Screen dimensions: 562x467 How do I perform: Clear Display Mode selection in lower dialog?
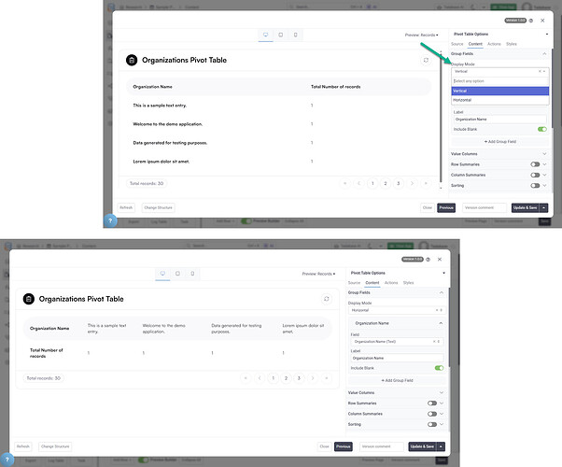[434, 311]
